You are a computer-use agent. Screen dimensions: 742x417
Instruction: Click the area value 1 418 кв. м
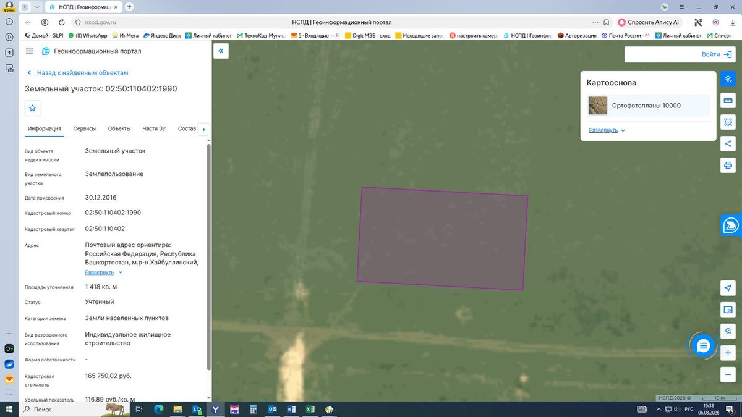[101, 287]
